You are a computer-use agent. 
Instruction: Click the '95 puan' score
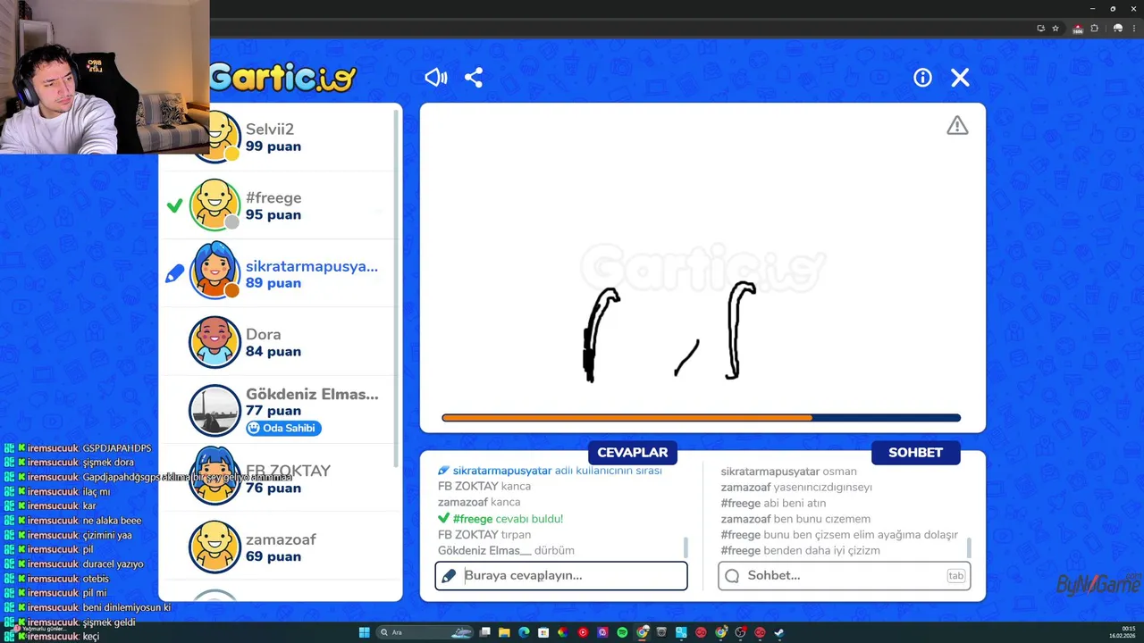click(273, 215)
